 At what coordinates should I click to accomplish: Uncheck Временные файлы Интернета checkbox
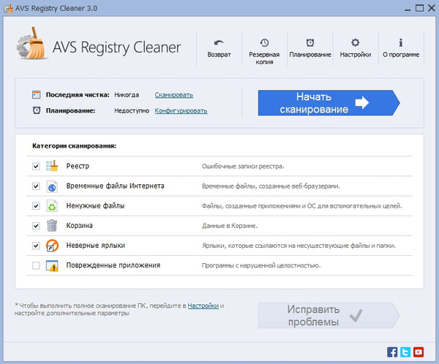pos(36,186)
